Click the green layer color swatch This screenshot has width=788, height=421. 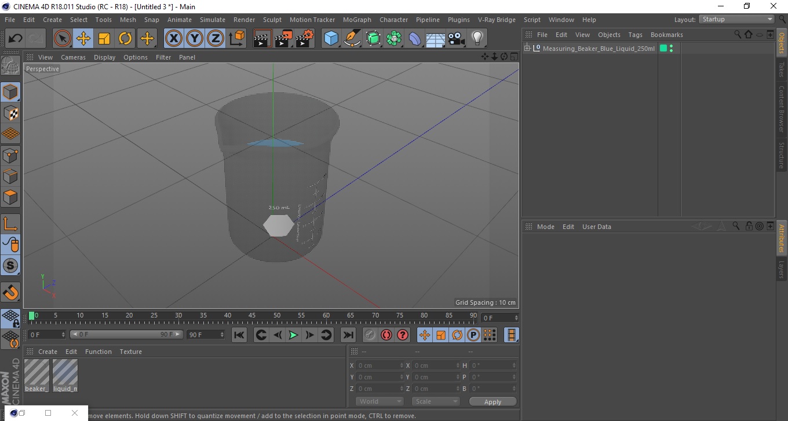(663, 48)
